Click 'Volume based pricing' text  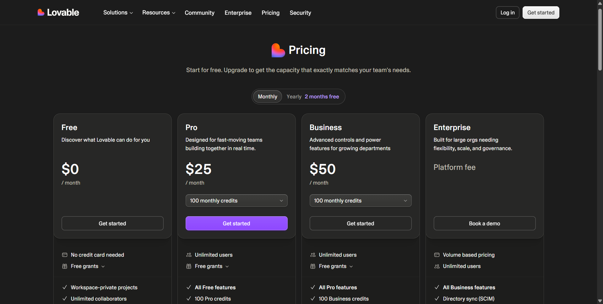tap(469, 255)
